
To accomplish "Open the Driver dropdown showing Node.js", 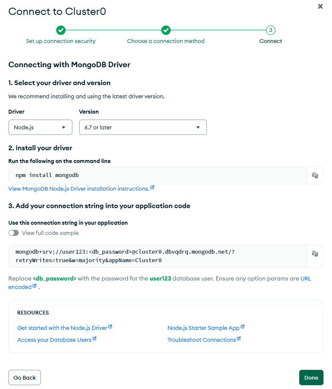I will [40, 128].
